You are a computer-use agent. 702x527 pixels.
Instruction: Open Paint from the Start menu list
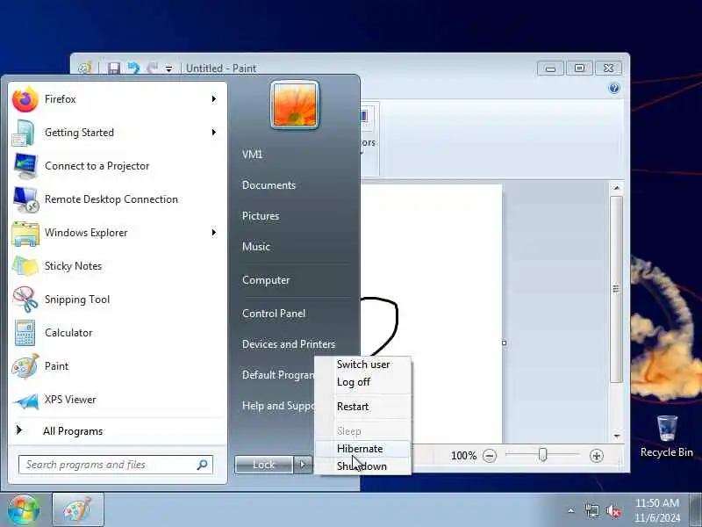pyautogui.click(x=118, y=366)
